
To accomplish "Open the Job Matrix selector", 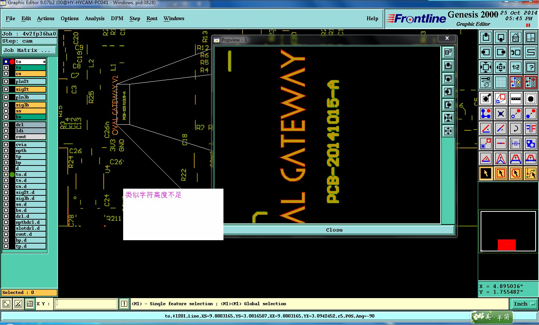I will (x=29, y=50).
